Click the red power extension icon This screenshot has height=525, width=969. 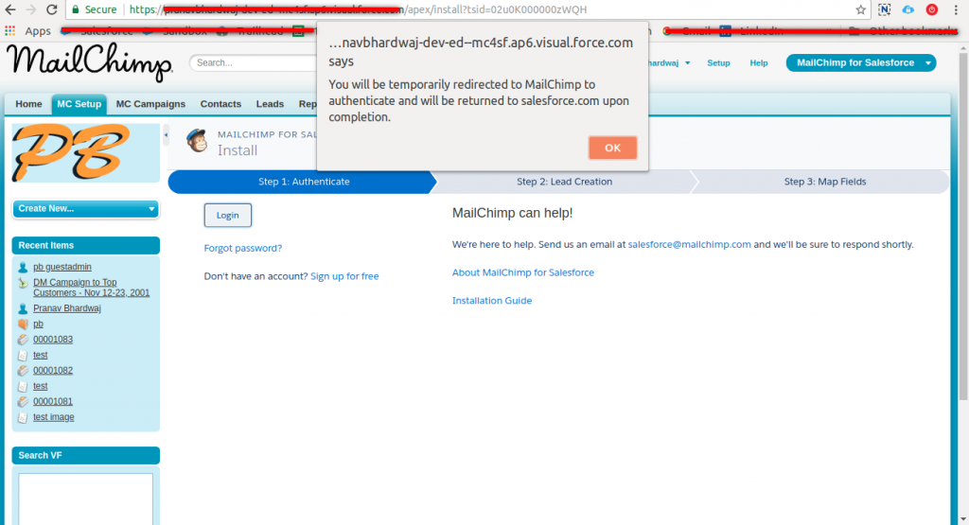tap(932, 9)
